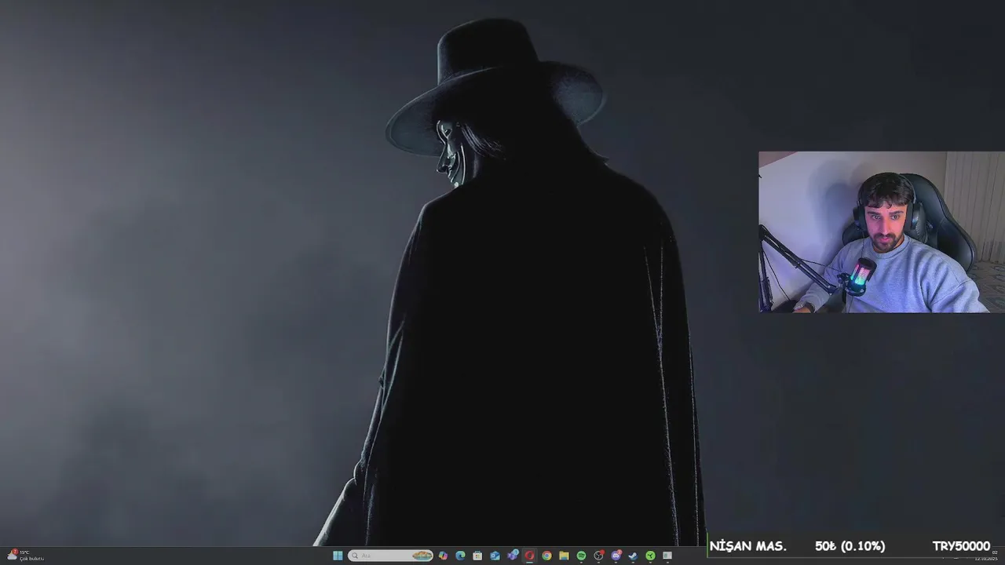
Task: Open Microsoft Teams from the taskbar
Action: pos(512,556)
